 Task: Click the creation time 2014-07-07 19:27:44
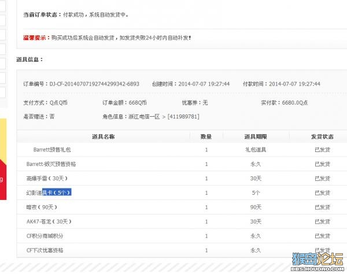[204, 84]
